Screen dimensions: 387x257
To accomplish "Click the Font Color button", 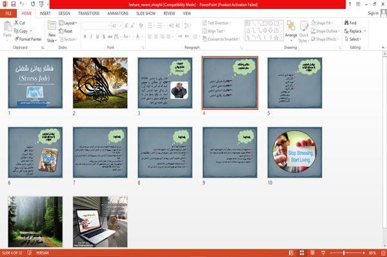I will [x=137, y=37].
